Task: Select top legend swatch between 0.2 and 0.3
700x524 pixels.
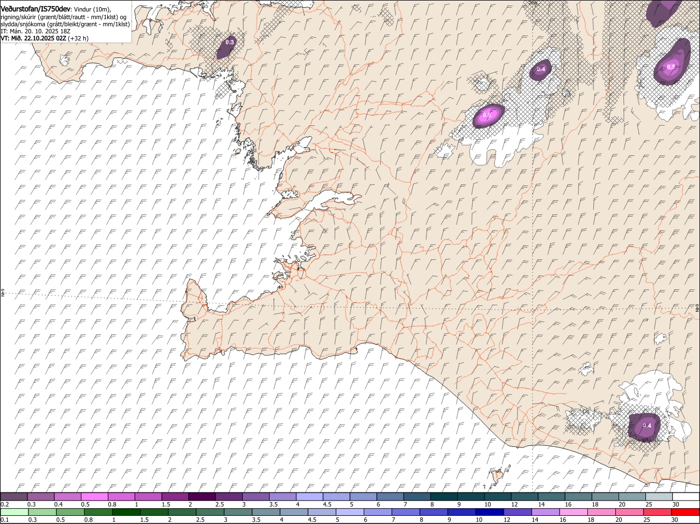Action: 14,496
